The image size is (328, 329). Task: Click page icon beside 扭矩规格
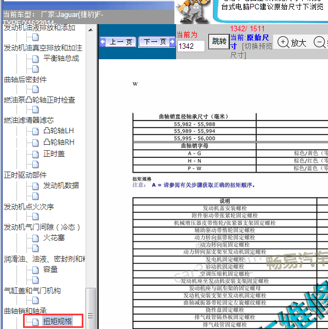tap(36, 322)
